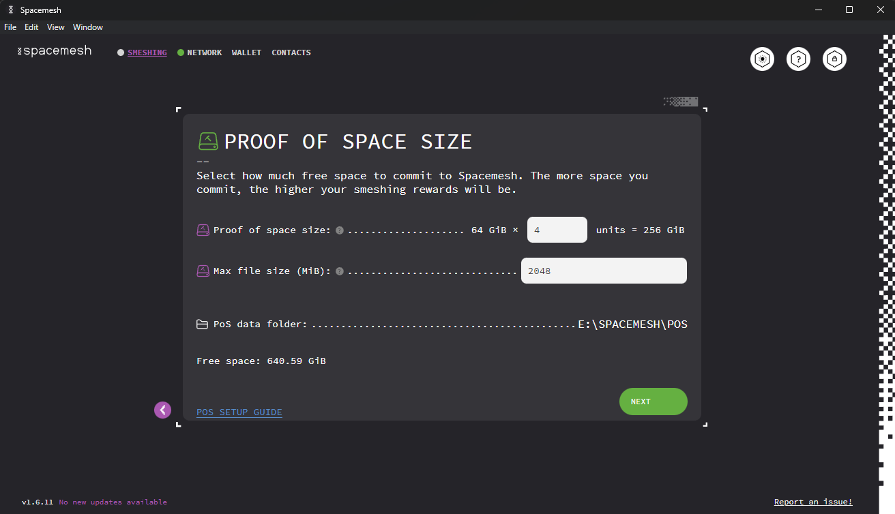
Task: Switch to the Network tab
Action: pyautogui.click(x=204, y=52)
